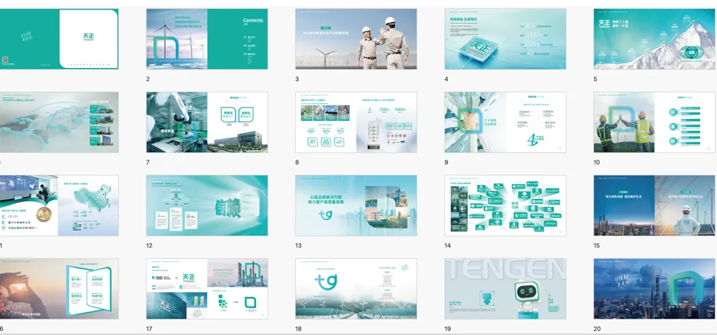The height and width of the screenshot is (335, 717).
Task: Open the sunset hands Tengen Values slide
Action: click(x=59, y=289)
